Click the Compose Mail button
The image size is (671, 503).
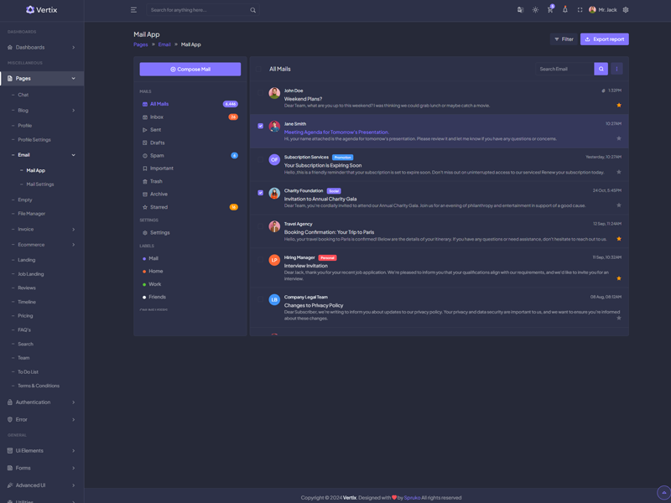coord(190,70)
